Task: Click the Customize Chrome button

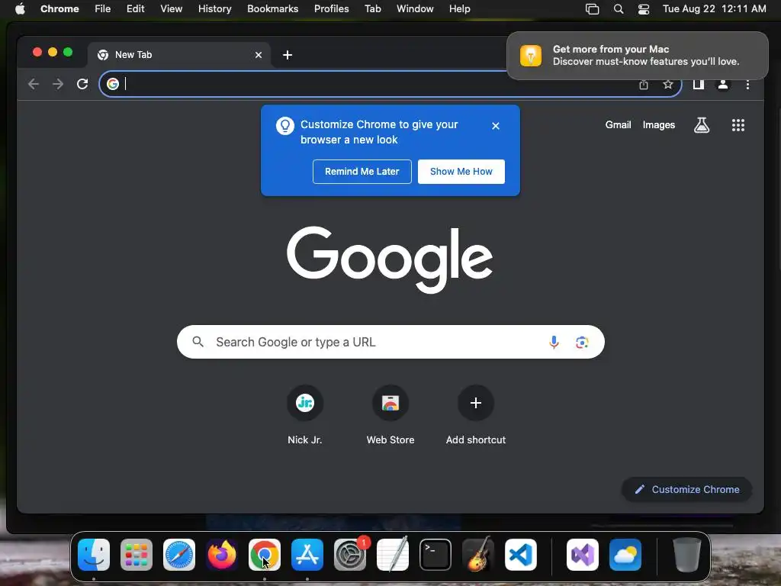Action: click(687, 489)
